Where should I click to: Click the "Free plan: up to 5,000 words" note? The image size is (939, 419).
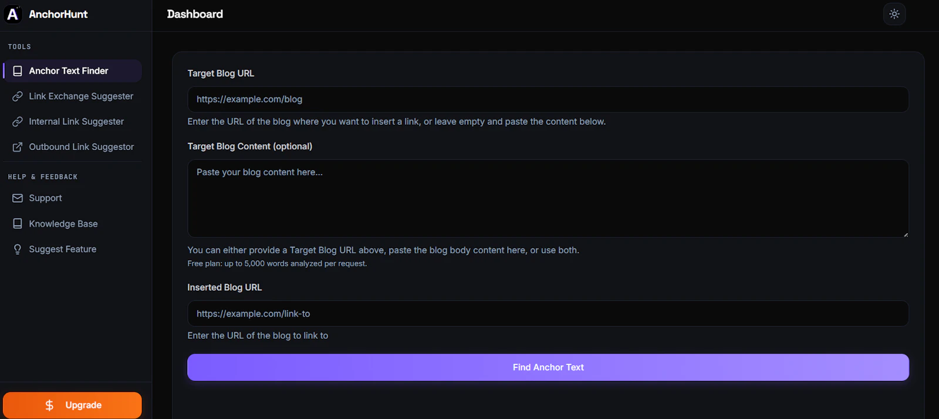(x=277, y=264)
